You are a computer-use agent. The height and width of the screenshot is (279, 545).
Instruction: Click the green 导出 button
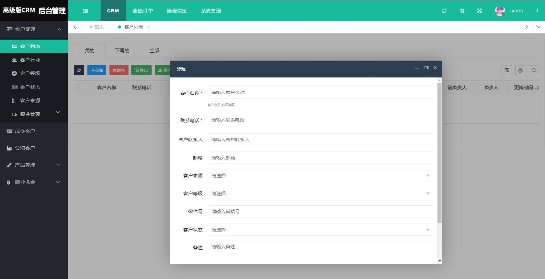point(141,70)
